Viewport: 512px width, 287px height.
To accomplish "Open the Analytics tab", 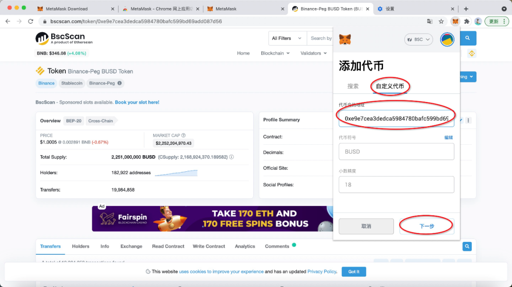I will pyautogui.click(x=245, y=246).
